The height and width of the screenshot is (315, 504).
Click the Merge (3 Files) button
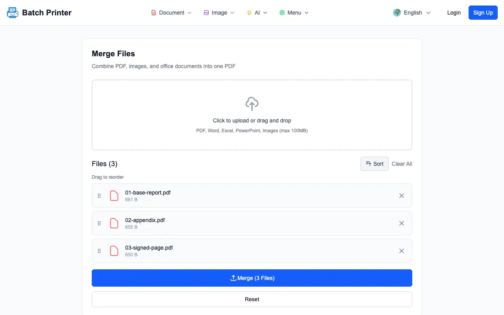pyautogui.click(x=252, y=278)
